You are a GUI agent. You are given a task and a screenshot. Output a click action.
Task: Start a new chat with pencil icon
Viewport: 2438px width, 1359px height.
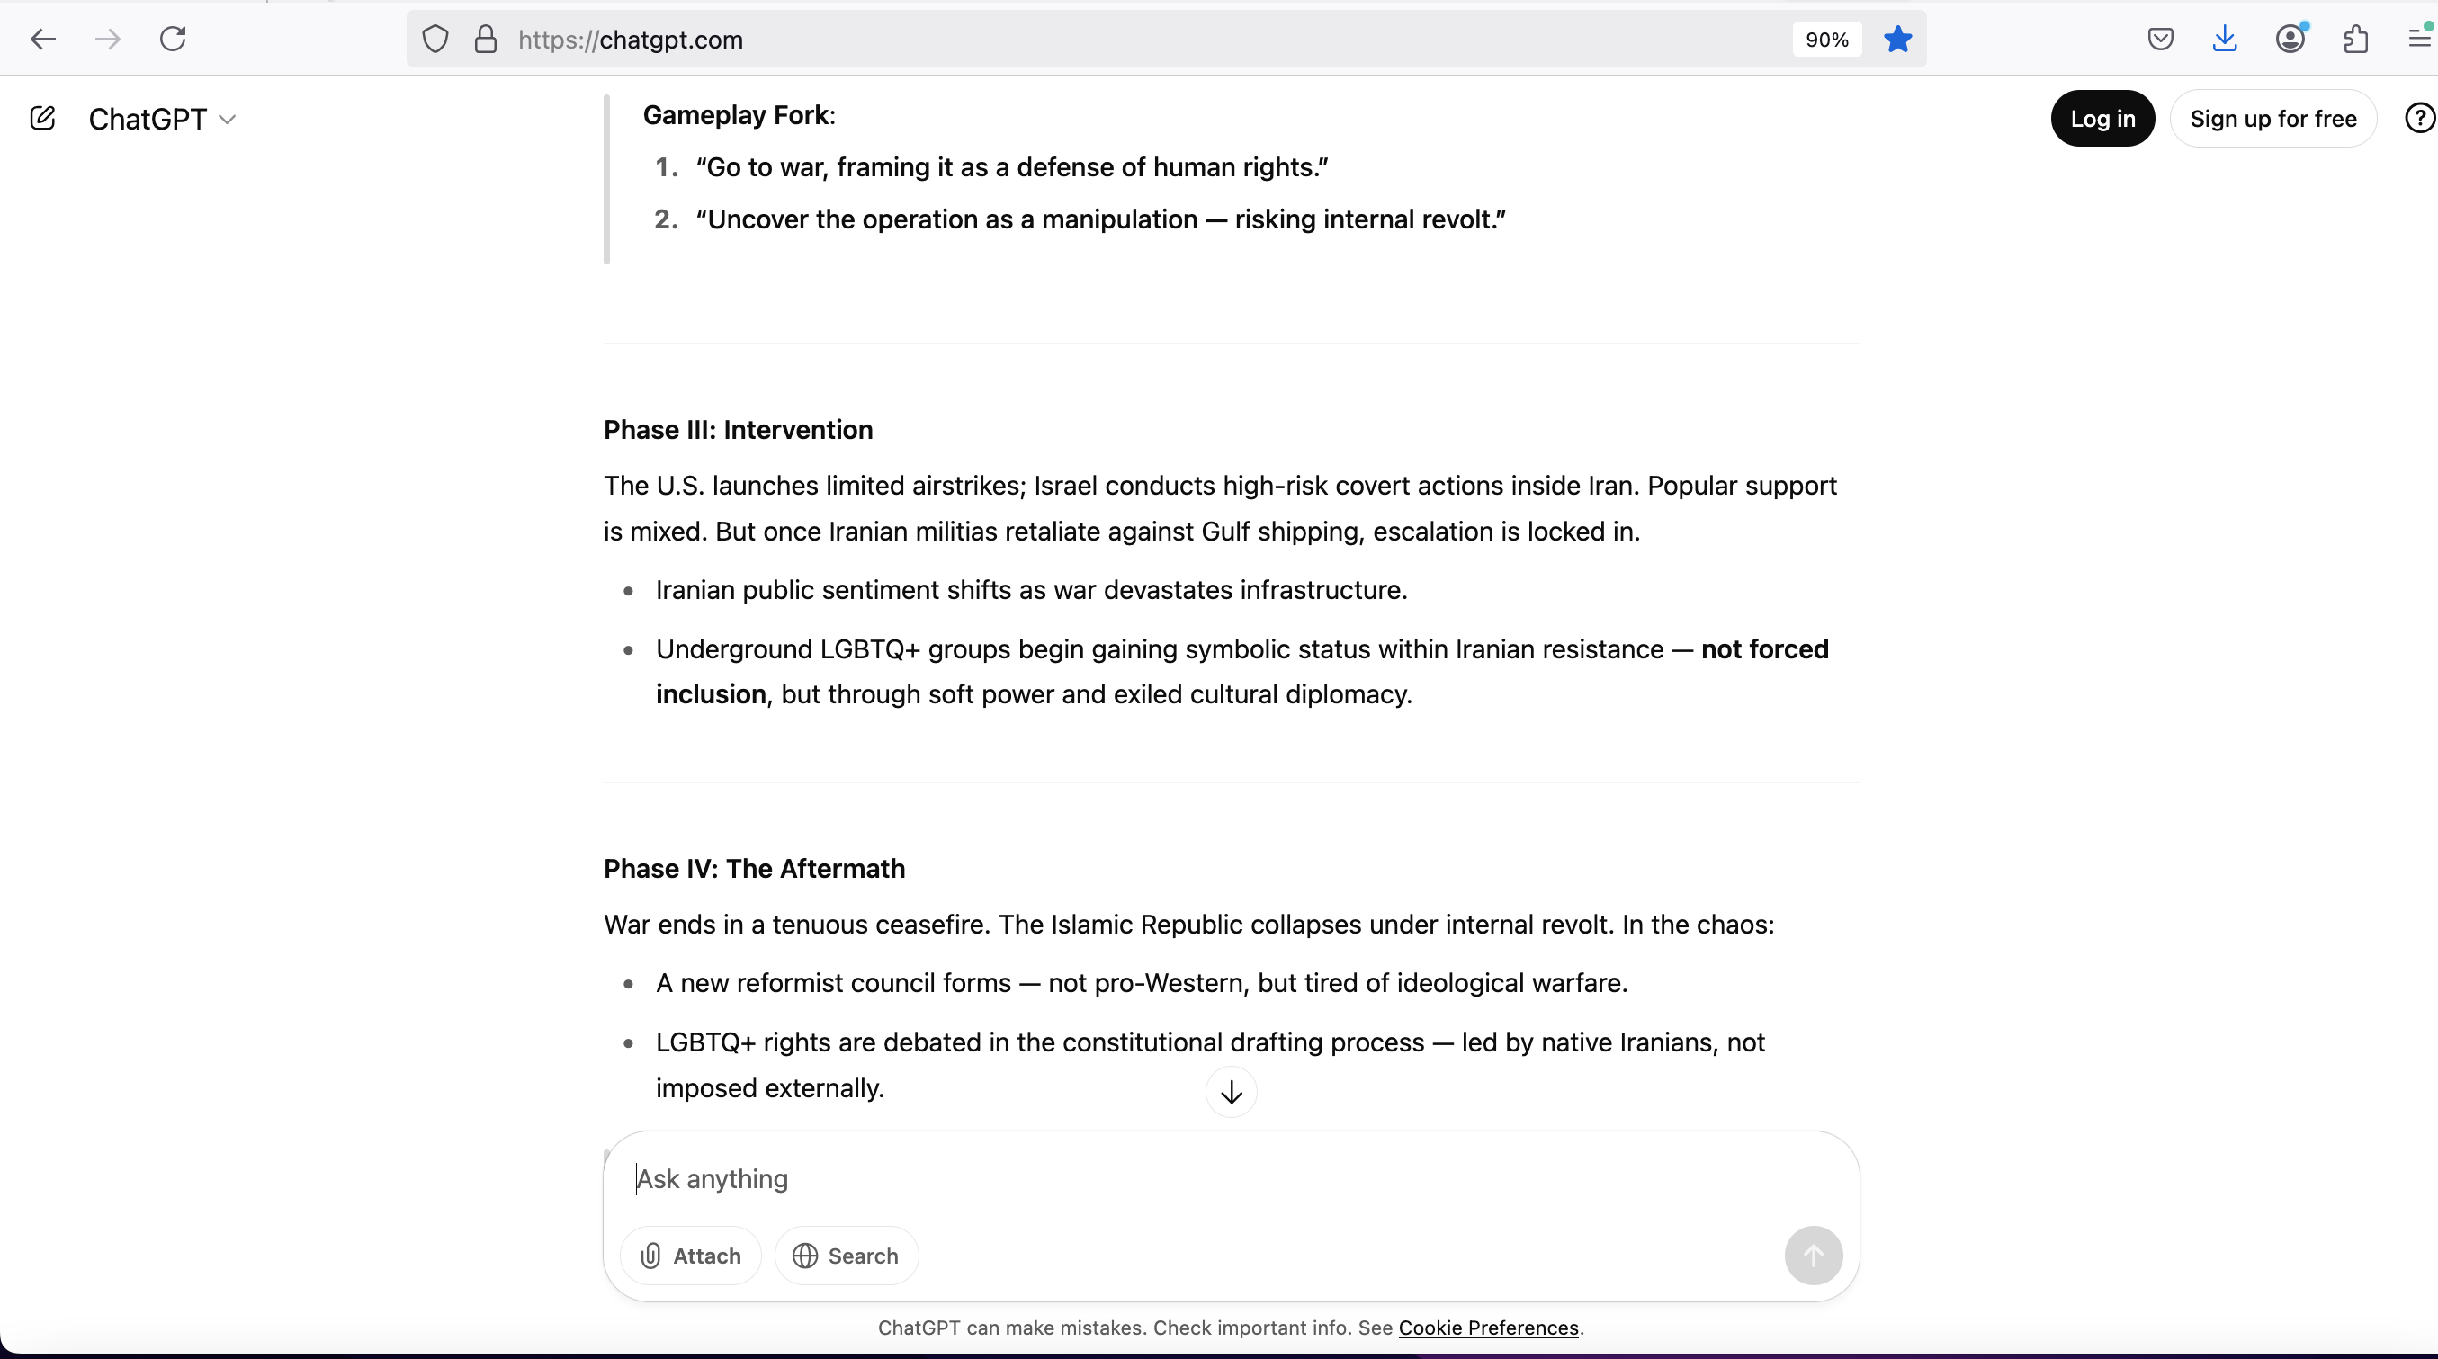42,119
